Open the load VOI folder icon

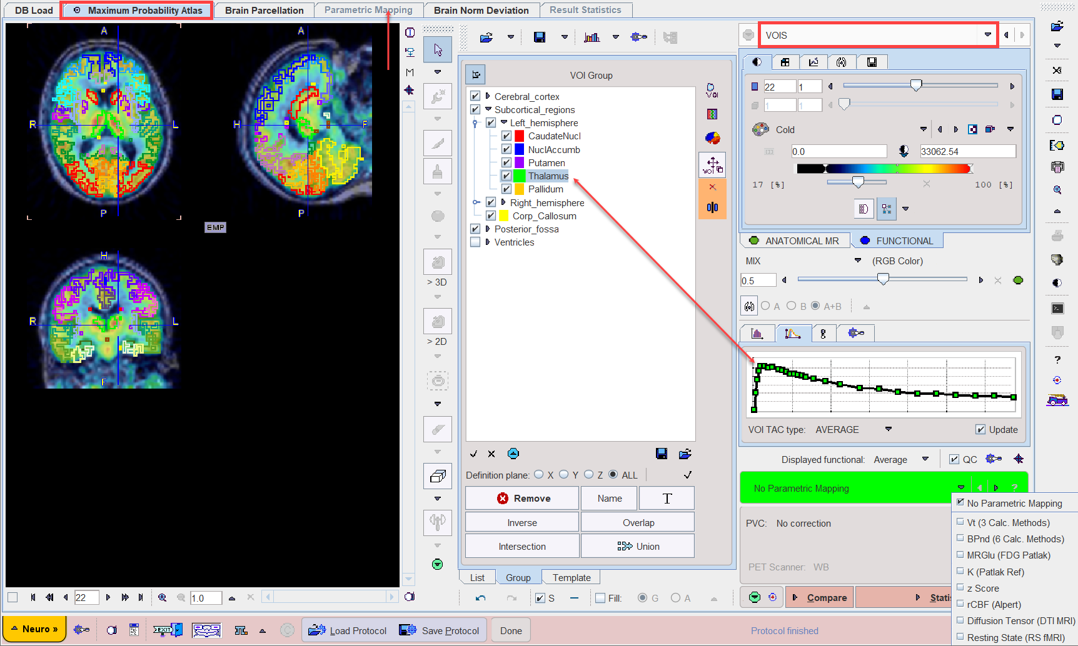pos(486,37)
